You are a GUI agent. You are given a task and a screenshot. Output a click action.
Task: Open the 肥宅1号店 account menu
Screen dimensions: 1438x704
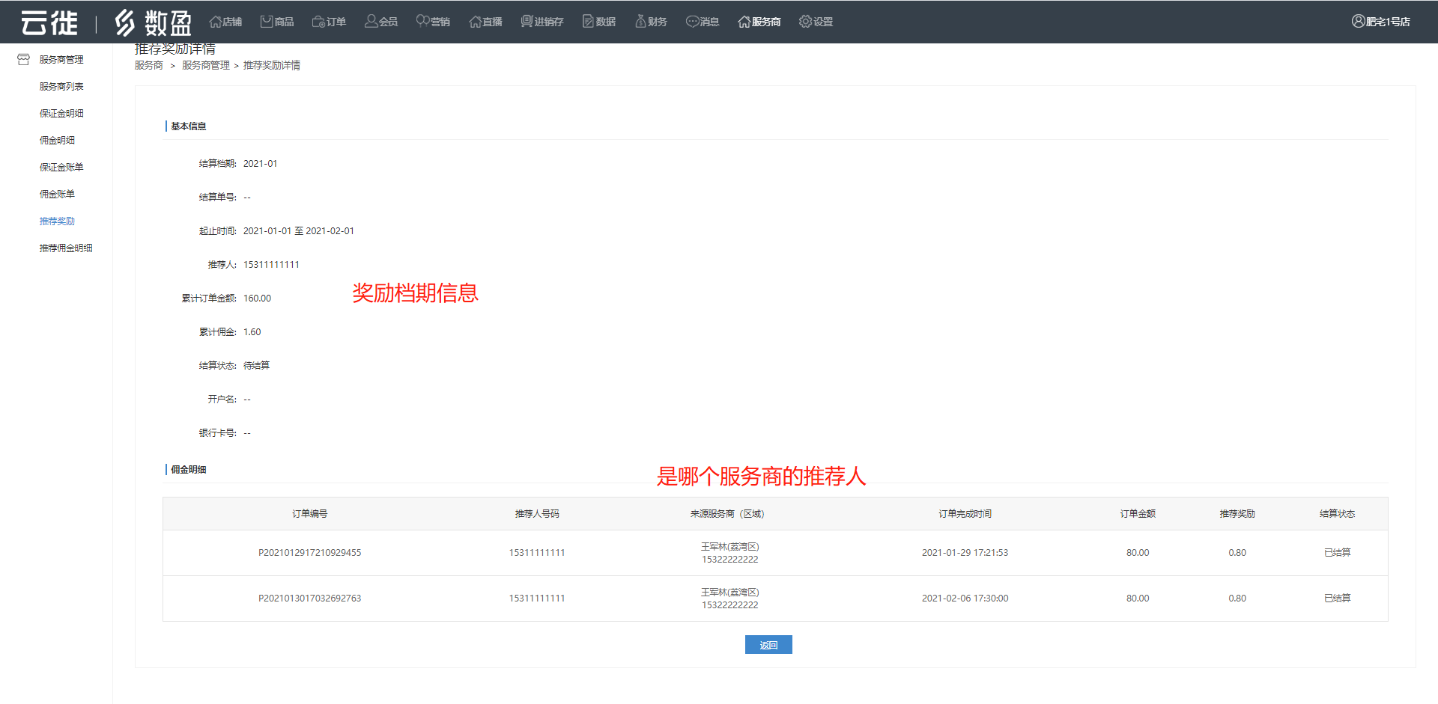pyautogui.click(x=1380, y=22)
